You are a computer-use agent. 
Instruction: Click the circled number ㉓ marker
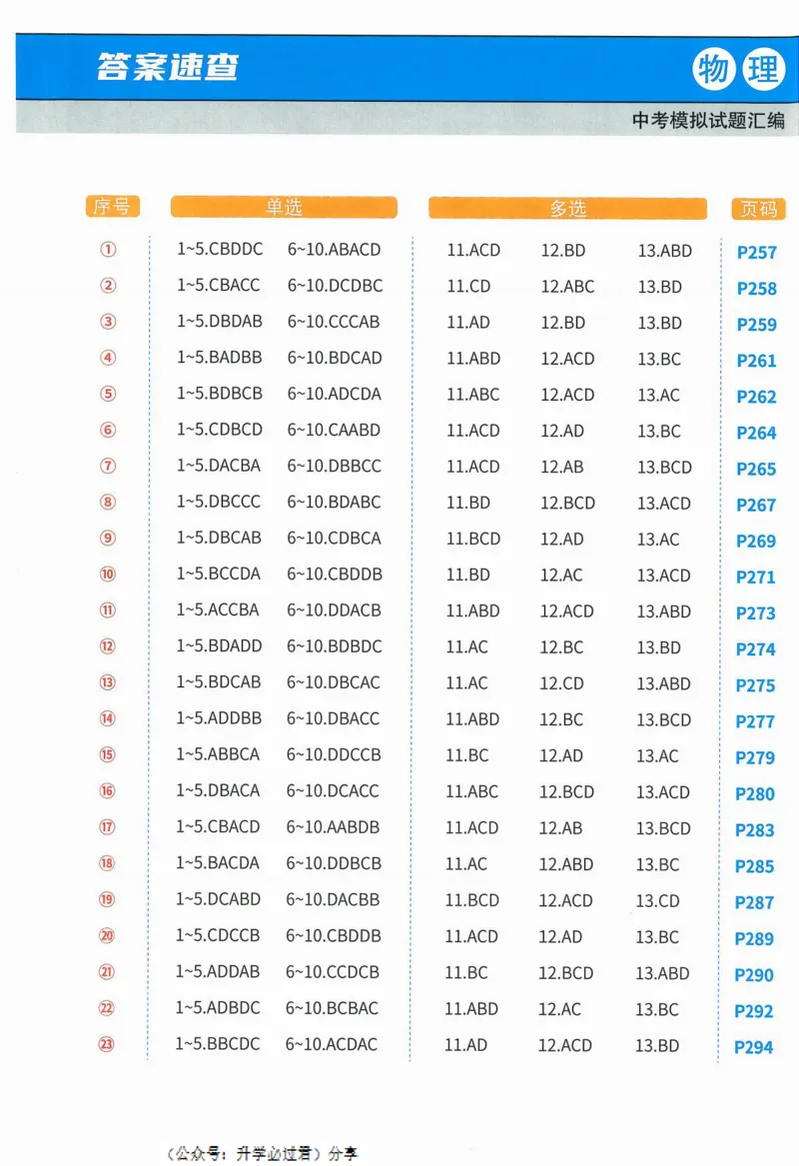pos(107,1044)
